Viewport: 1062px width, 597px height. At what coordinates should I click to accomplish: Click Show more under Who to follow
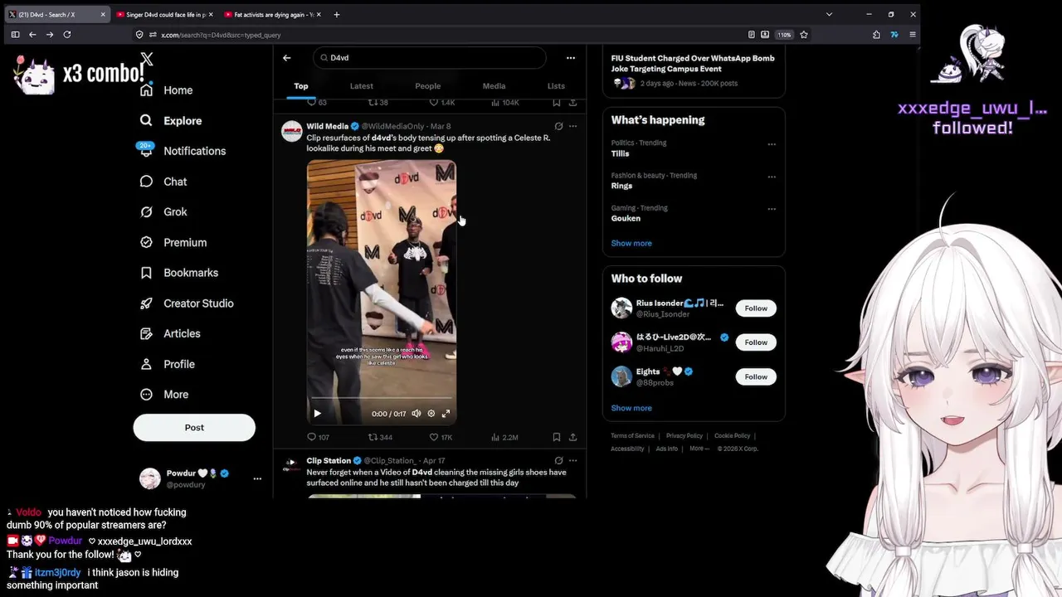pos(631,408)
